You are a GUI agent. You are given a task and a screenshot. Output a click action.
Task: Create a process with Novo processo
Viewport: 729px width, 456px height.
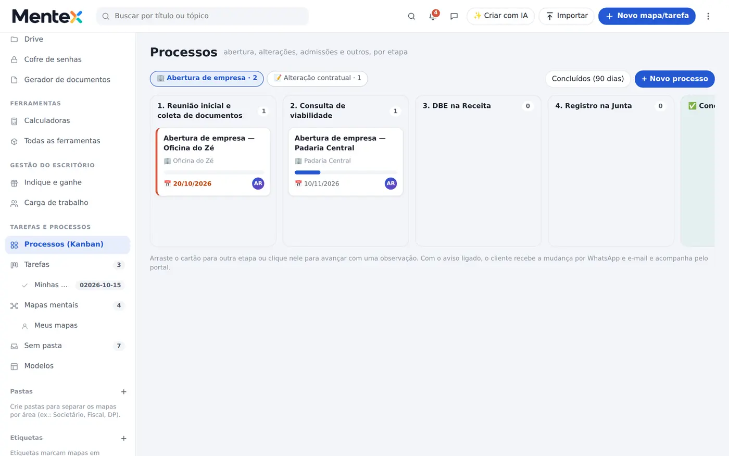click(x=674, y=79)
